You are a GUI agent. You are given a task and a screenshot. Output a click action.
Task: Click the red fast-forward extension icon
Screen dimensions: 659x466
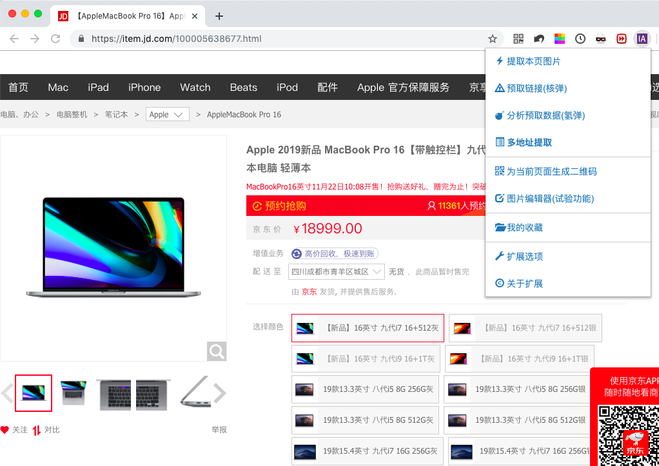pos(621,39)
